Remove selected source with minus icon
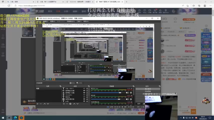 [x=67, y=104]
